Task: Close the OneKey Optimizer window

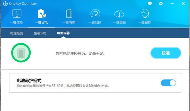Action: (x=183, y=4)
